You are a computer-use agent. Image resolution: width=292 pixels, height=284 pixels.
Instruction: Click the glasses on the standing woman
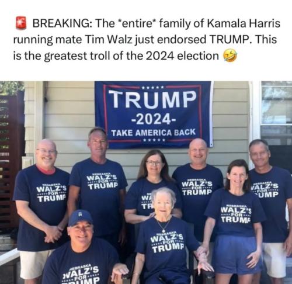[154, 163]
